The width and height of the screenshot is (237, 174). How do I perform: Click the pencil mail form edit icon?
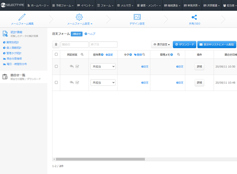22,17
